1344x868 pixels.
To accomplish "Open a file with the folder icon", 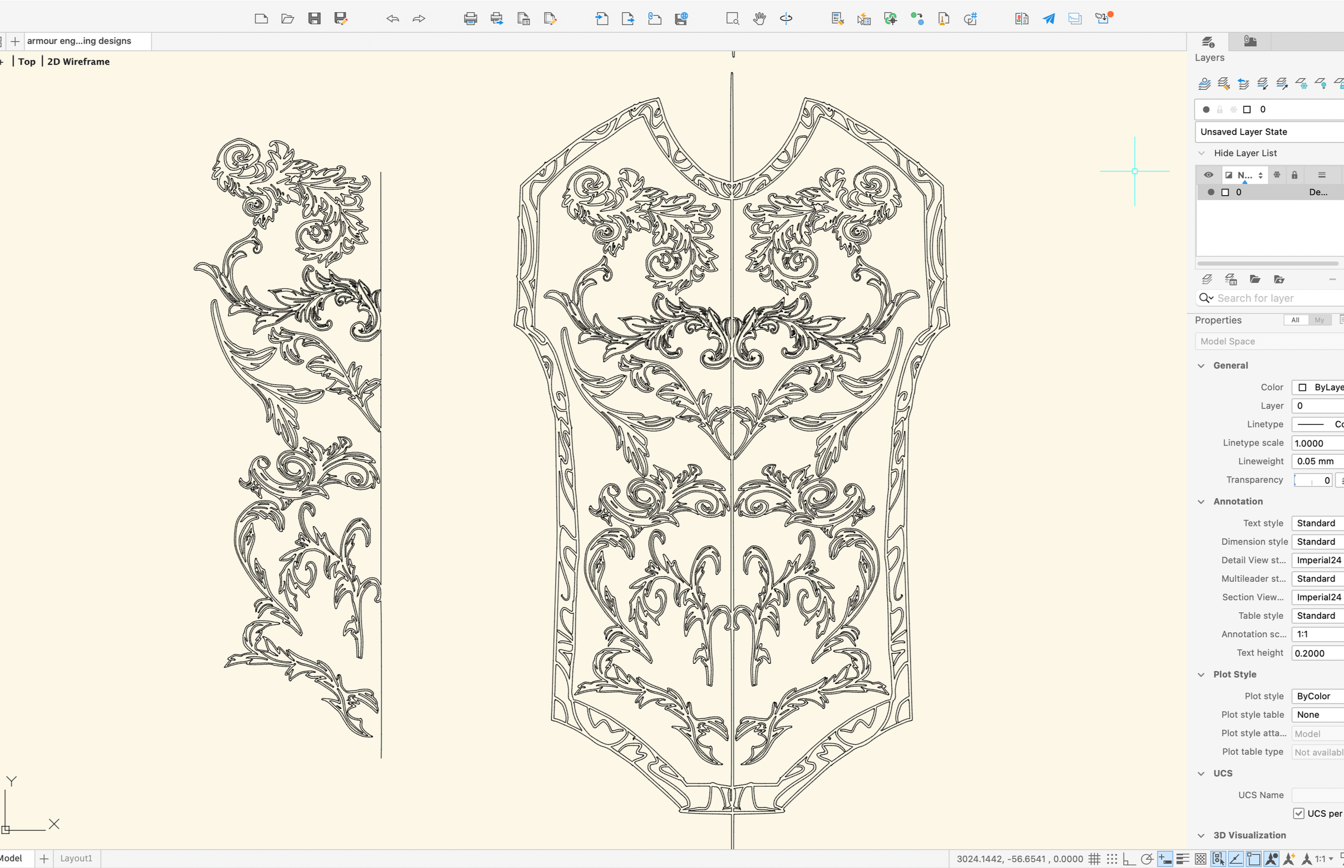I will (x=288, y=18).
